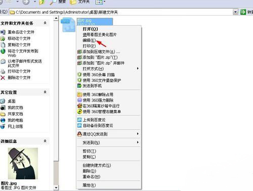Choose 添加到 "图片.zip" 并邮件 entry
Screen dimensions: 253x191
point(103,63)
